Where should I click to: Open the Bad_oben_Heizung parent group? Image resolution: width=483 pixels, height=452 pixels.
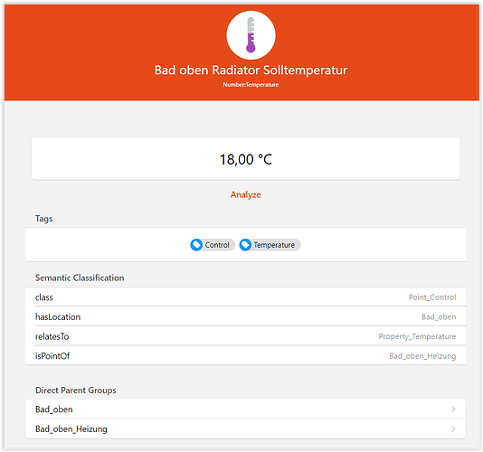[x=245, y=428]
